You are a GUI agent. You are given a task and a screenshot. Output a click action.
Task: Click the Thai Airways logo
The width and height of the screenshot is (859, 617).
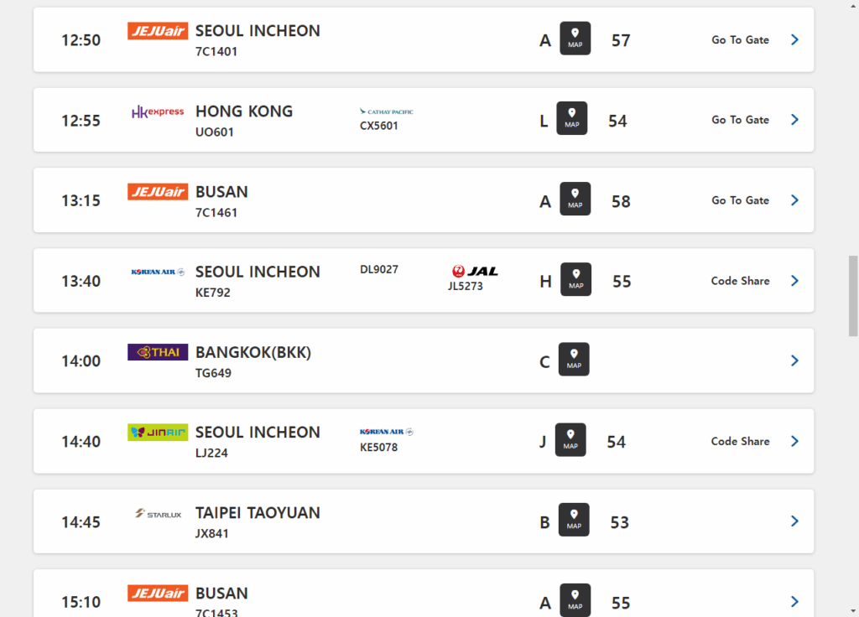(158, 352)
